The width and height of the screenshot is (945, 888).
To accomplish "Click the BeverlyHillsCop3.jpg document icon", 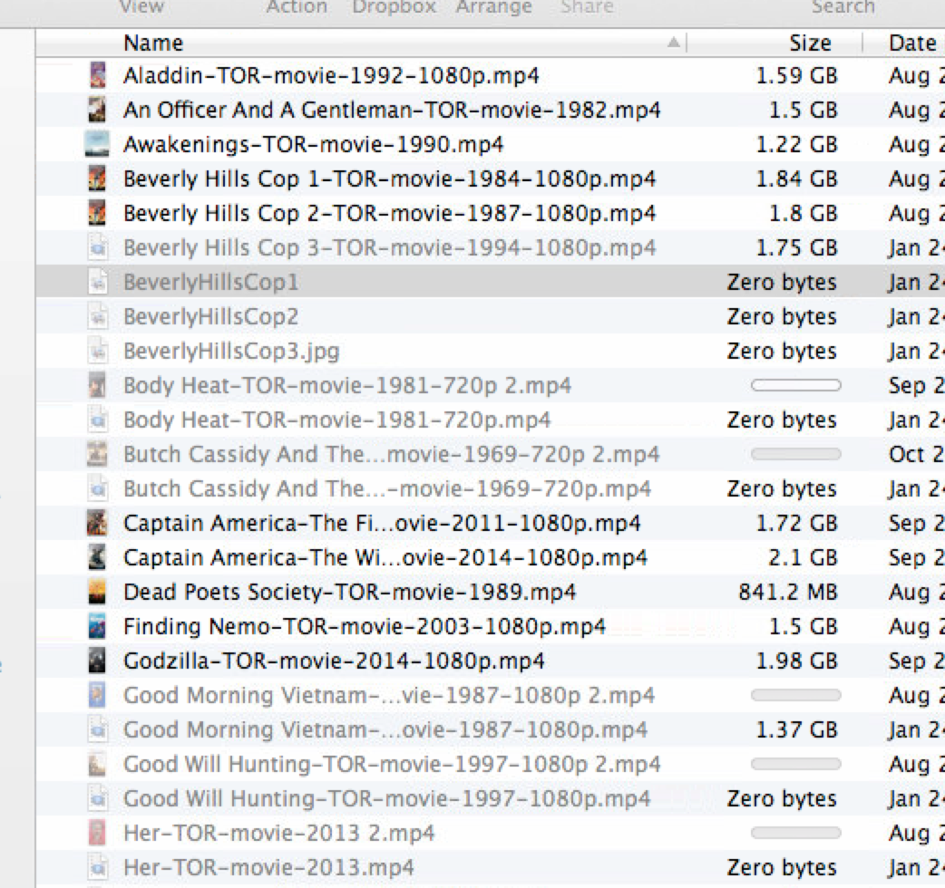I will click(98, 351).
